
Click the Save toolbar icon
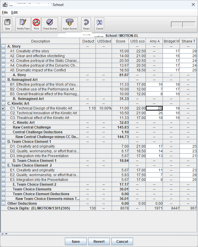tap(7, 24)
